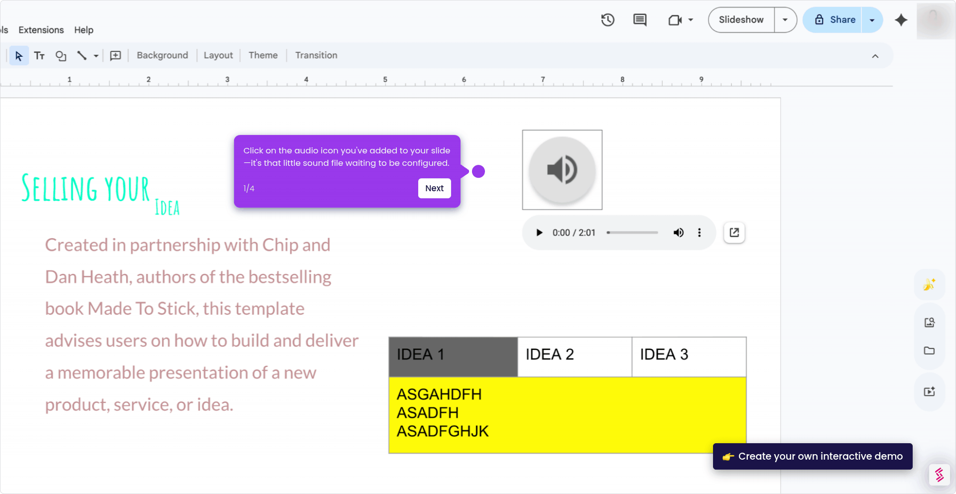Image resolution: width=956 pixels, height=494 pixels.
Task: Select the Text box tool
Action: pos(39,56)
